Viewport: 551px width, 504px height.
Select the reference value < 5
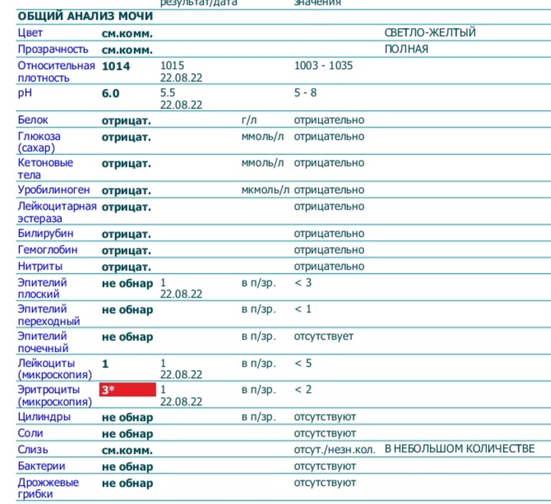pos(303,363)
